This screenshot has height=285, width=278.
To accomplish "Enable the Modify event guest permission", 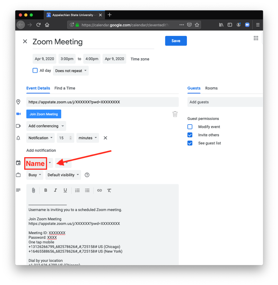I will tap(190, 127).
